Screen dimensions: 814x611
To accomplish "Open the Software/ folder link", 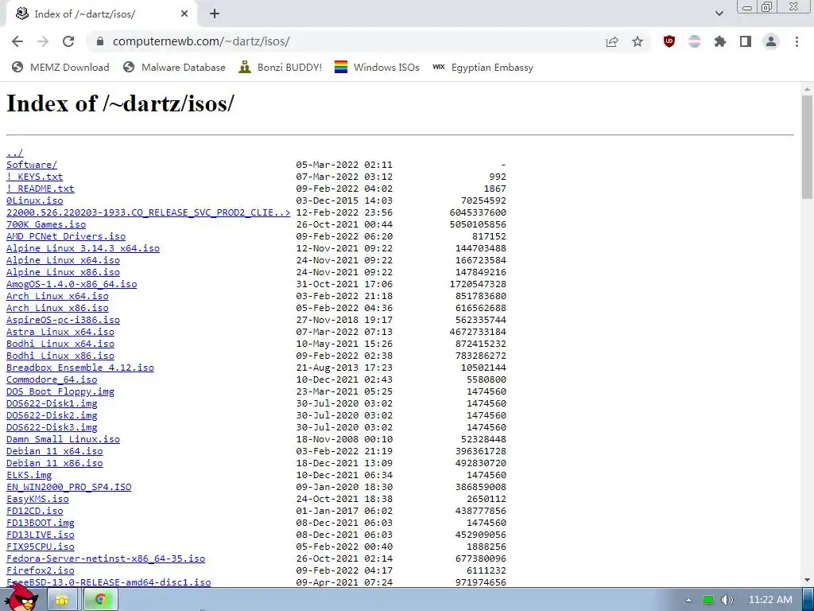I will tap(32, 165).
